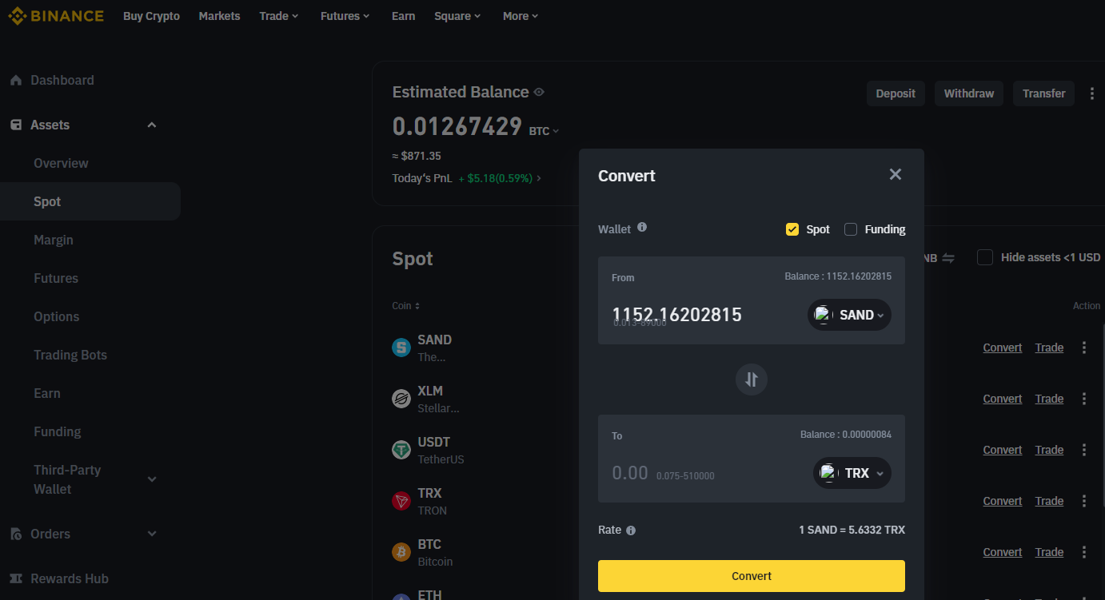The width and height of the screenshot is (1105, 600).
Task: Go to Markets page
Action: 219,16
